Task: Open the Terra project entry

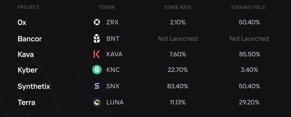Action: point(26,102)
